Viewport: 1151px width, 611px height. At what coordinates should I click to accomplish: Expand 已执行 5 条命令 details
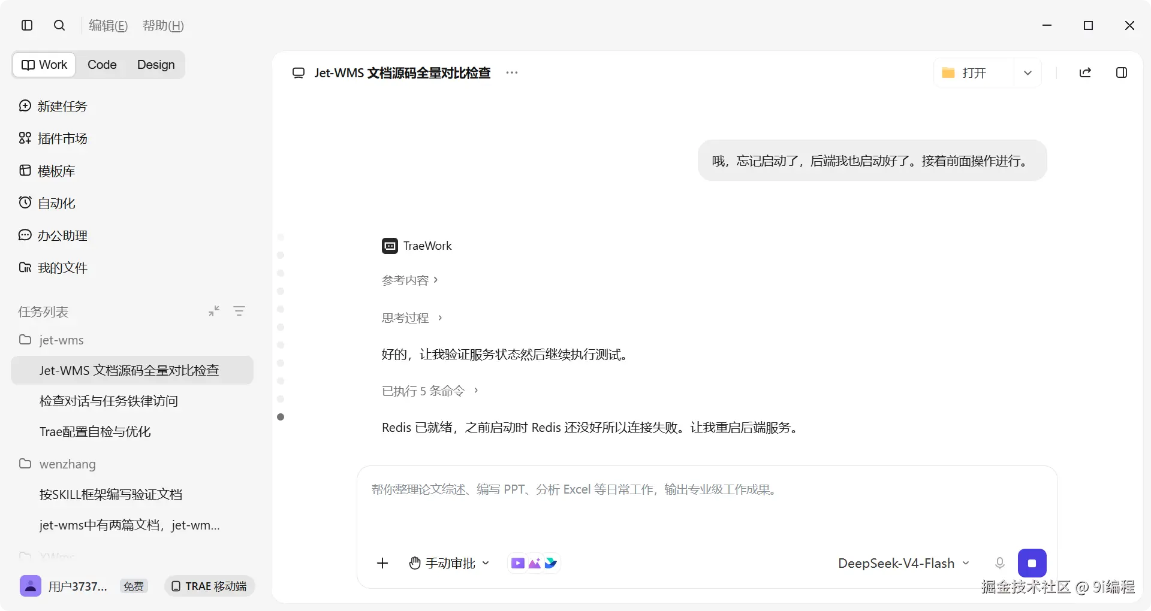pos(430,391)
